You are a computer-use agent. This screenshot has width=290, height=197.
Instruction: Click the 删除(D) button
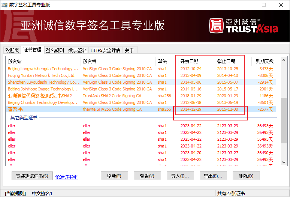pos(246,176)
